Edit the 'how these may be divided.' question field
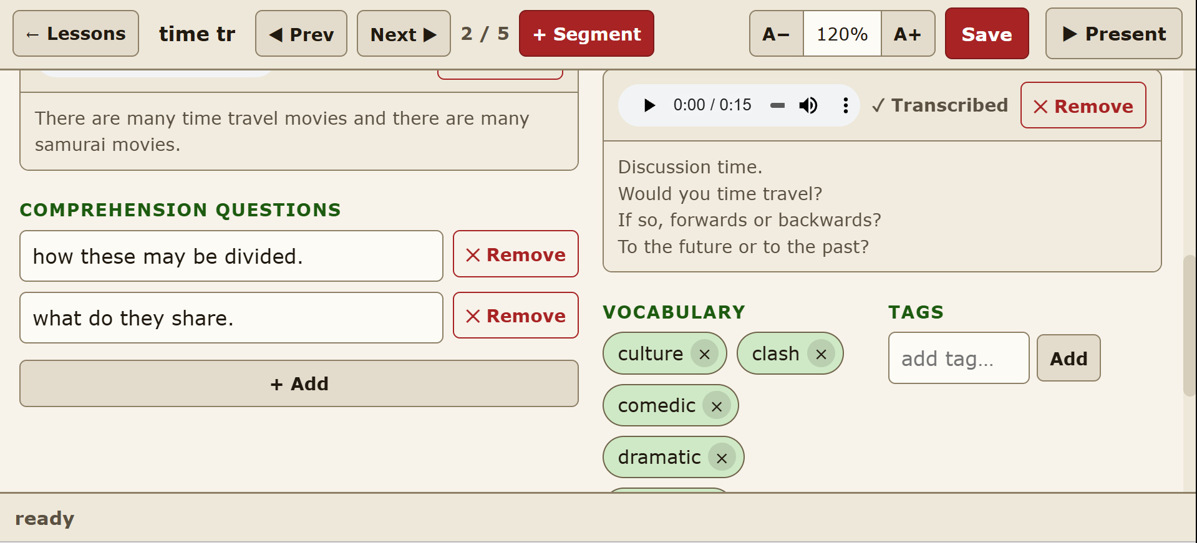This screenshot has width=1197, height=543. tap(231, 256)
